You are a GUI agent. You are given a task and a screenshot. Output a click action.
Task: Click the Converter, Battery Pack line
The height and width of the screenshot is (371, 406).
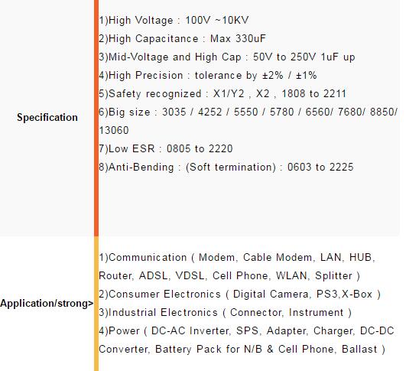point(242,350)
